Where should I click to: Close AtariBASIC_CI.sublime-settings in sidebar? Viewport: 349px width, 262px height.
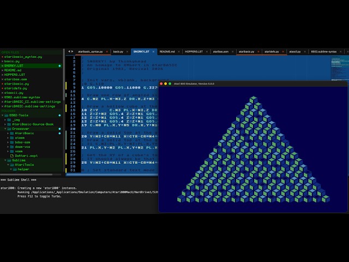point(2,102)
